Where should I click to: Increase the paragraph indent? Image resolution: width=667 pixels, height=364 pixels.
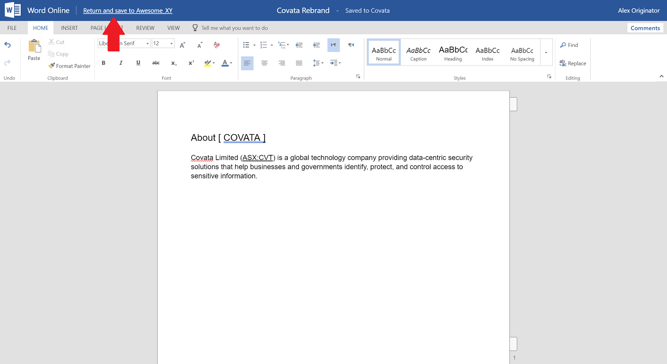pos(317,45)
